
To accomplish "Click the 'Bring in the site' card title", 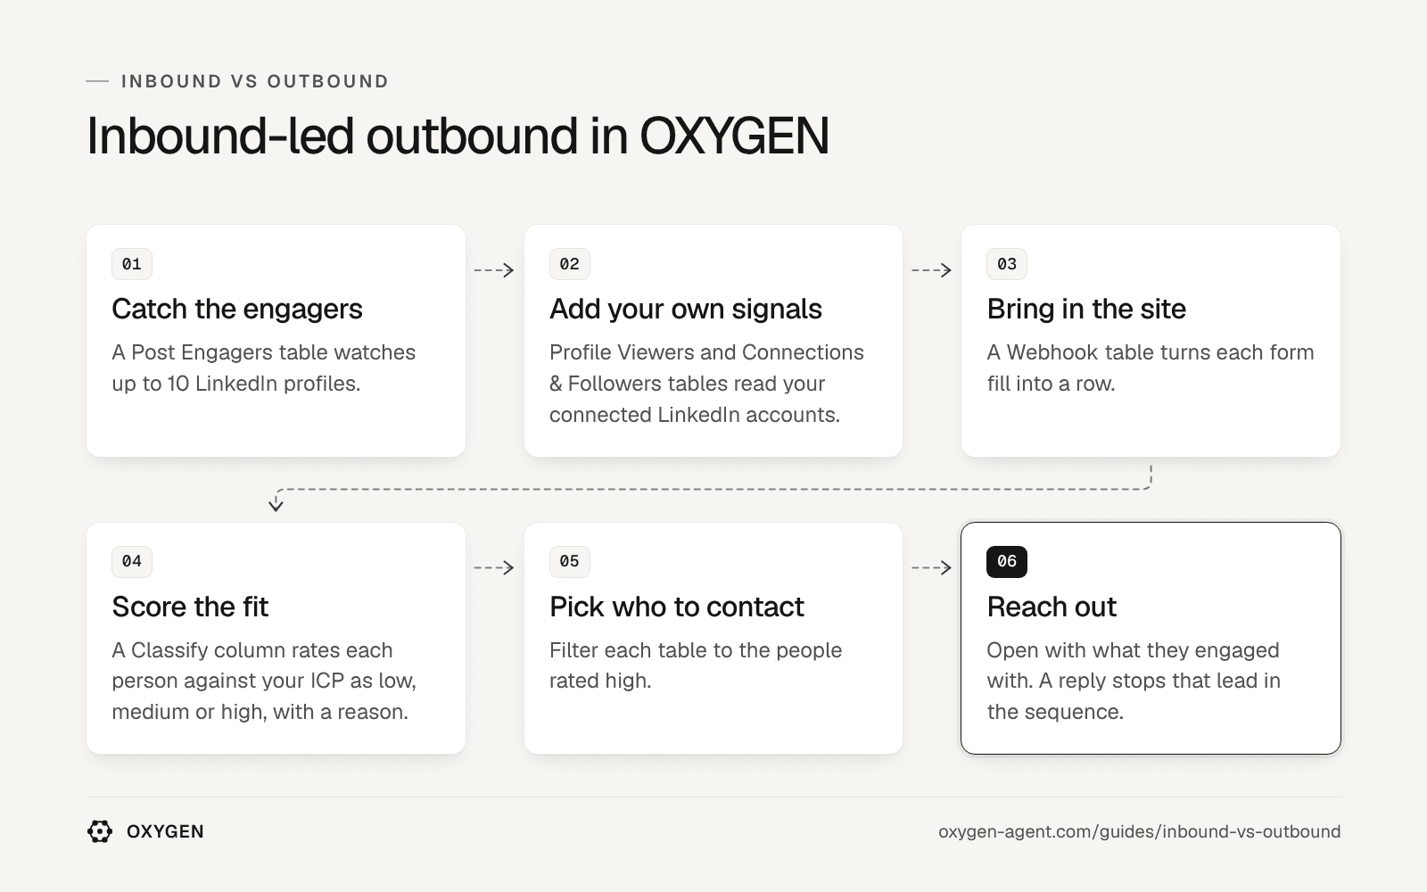I will (1086, 309).
